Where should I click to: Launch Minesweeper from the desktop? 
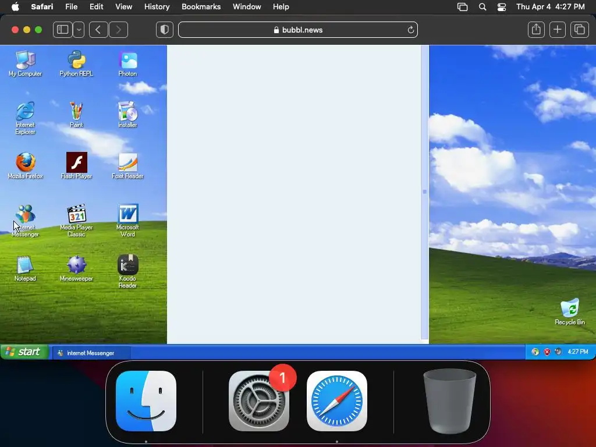point(76,268)
